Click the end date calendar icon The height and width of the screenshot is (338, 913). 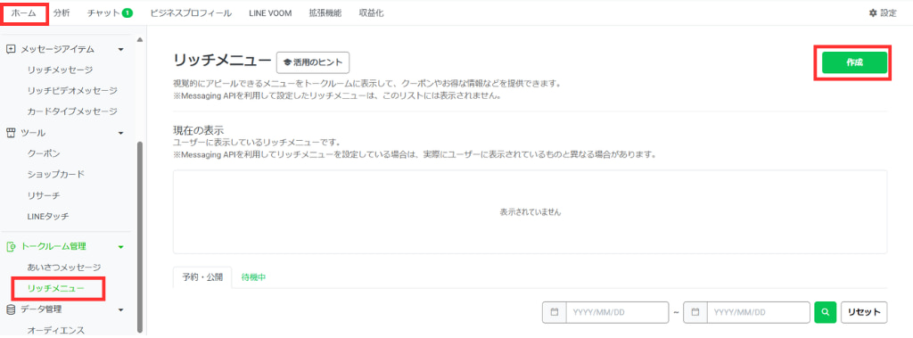(695, 312)
